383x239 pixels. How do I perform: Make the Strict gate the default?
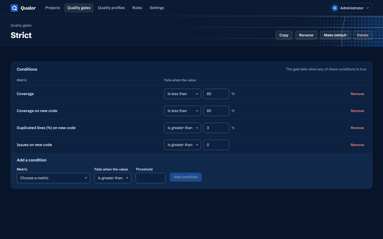[x=335, y=35]
